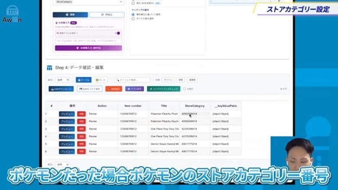Select the AI generation radio option at top
The image size is (338, 190).
[x=133, y=3]
